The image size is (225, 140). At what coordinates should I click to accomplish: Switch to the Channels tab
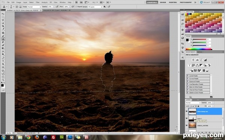click(202, 100)
